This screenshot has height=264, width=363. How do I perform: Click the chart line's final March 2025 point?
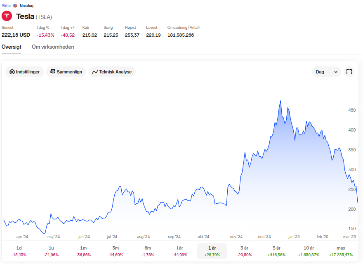[x=358, y=202]
